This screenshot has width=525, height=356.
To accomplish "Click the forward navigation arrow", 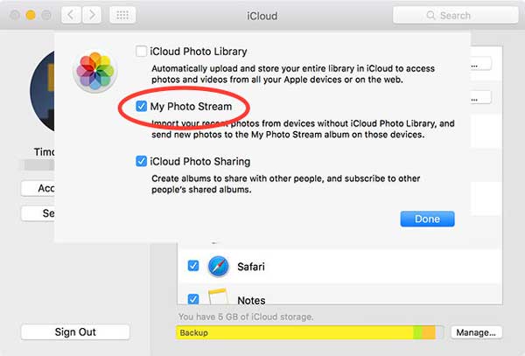I will (92, 16).
